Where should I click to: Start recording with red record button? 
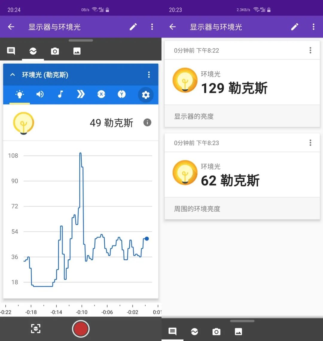[x=81, y=329]
